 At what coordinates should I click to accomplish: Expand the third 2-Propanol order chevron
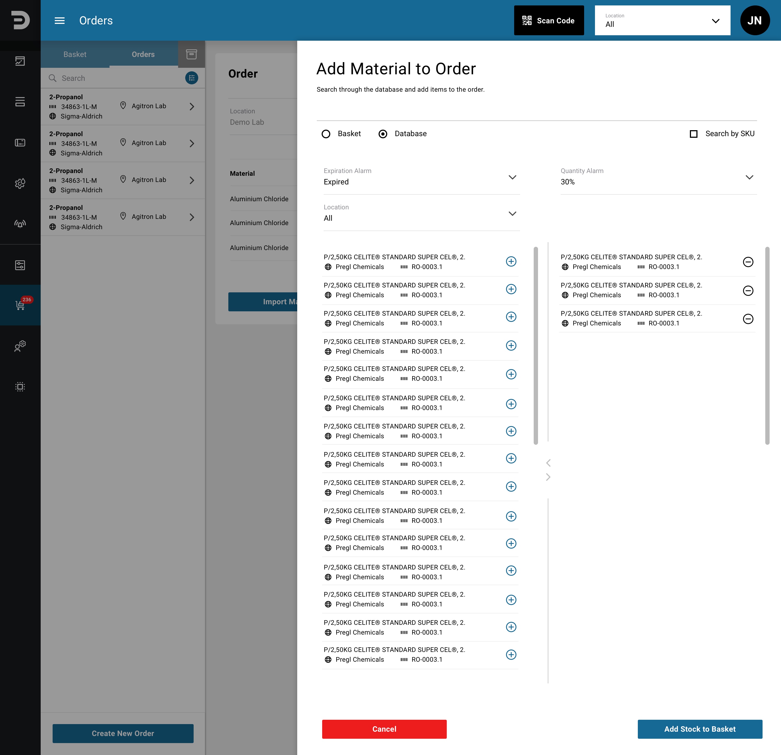pyautogui.click(x=192, y=180)
